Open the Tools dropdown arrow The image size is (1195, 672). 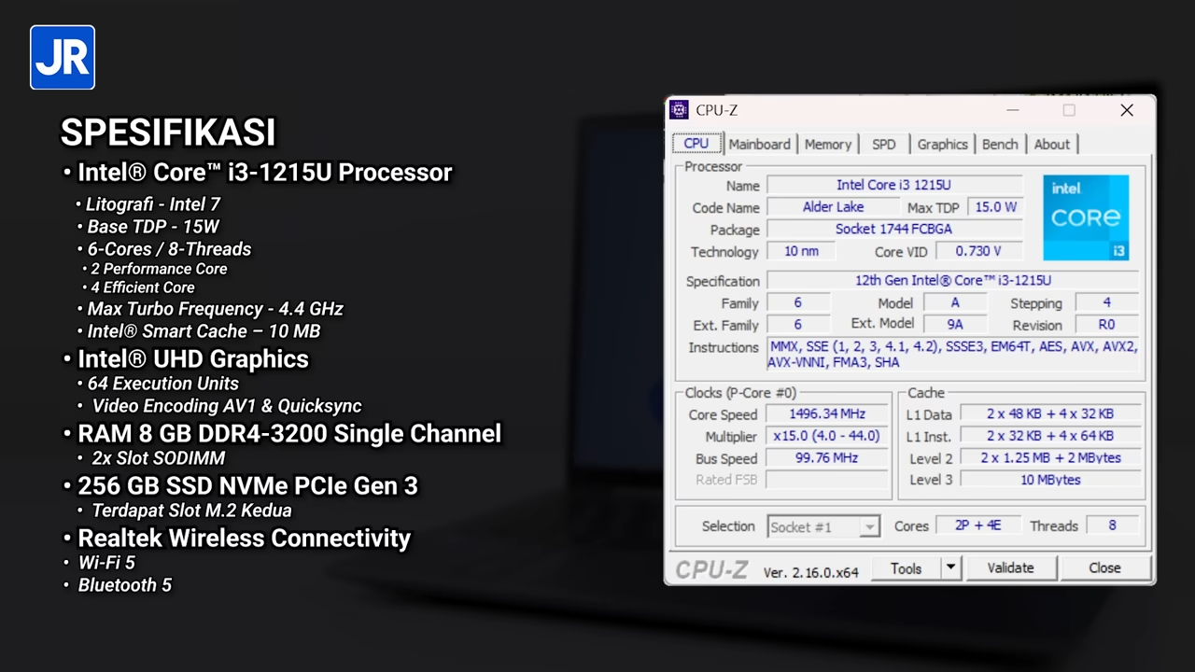click(x=950, y=567)
